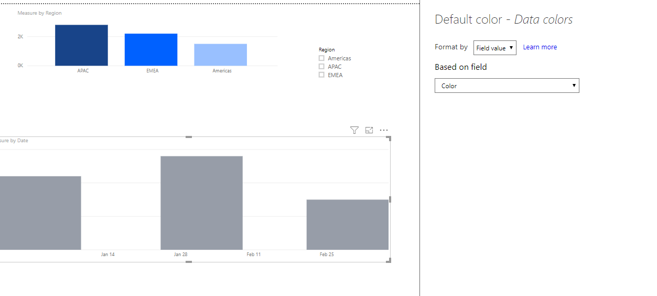The height and width of the screenshot is (296, 657).
Task: Click the gray bar above Jan 28
Action: 201,203
